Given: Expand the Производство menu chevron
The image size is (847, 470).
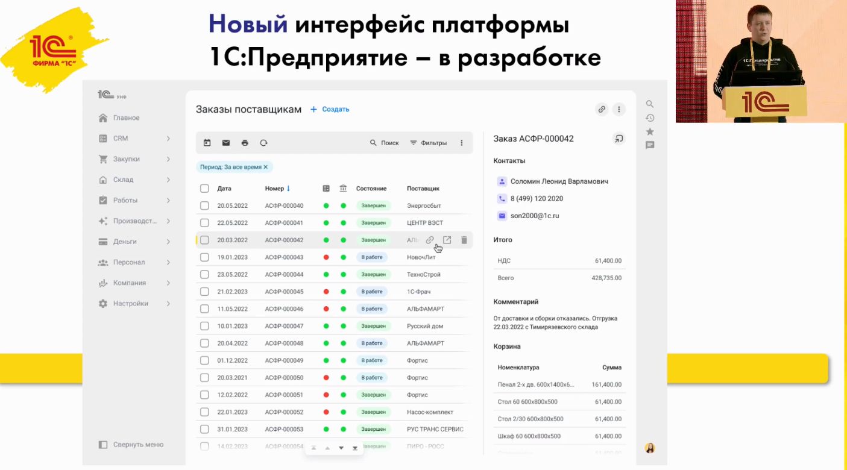Looking at the screenshot, I should pos(168,221).
